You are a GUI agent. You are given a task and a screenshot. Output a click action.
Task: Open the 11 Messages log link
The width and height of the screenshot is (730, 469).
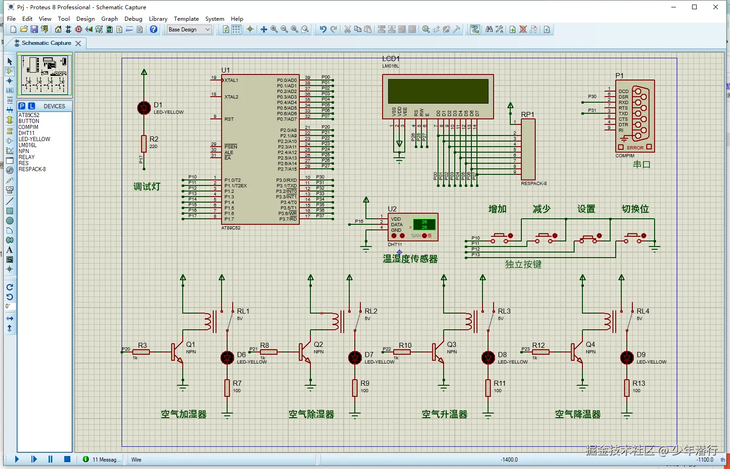[105, 459]
